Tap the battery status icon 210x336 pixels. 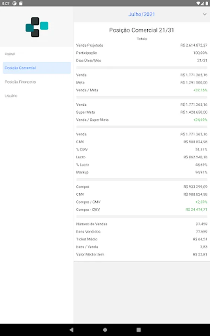[x=207, y=3]
